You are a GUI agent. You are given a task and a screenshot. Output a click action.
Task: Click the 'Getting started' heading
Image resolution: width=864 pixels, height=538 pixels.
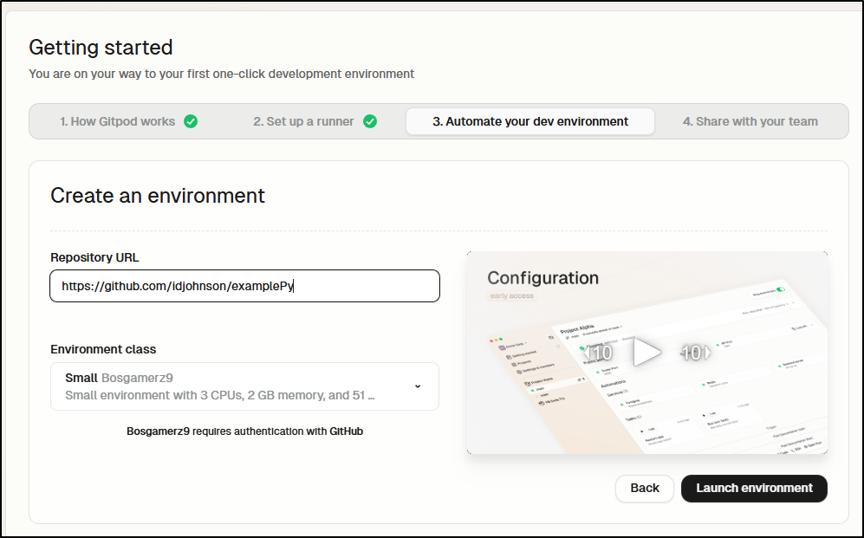(101, 48)
